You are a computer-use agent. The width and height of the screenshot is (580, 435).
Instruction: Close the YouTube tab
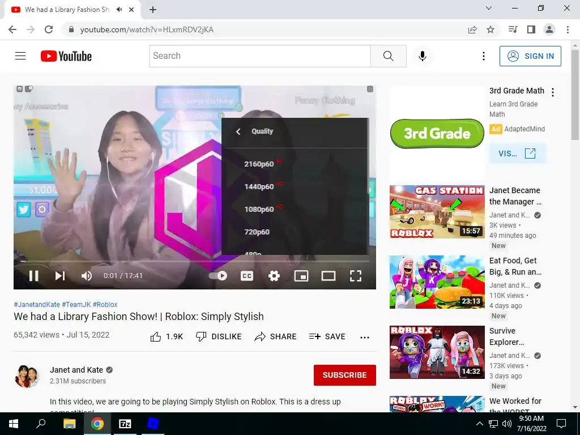tap(131, 10)
